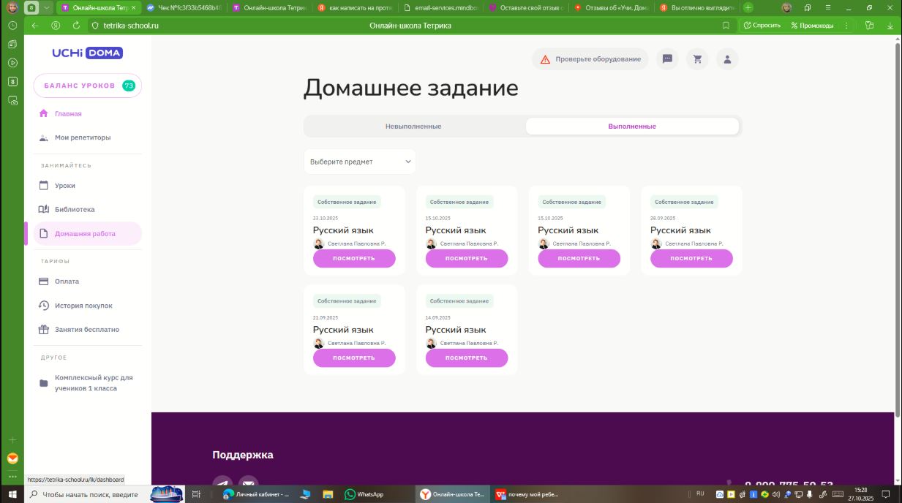Click the UCHi DOMA logo
Image resolution: width=902 pixels, height=503 pixels.
point(87,53)
